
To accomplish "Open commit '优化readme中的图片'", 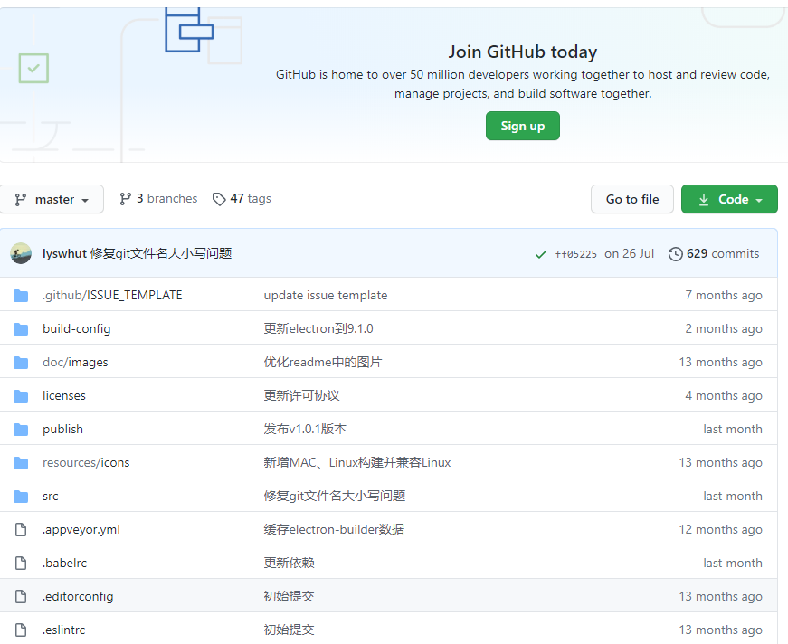I will click(323, 362).
